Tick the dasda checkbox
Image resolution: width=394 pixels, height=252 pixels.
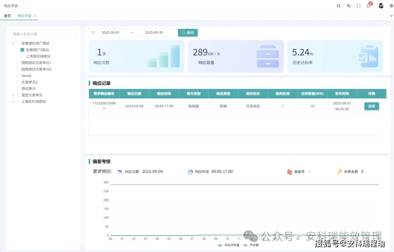click(x=18, y=76)
